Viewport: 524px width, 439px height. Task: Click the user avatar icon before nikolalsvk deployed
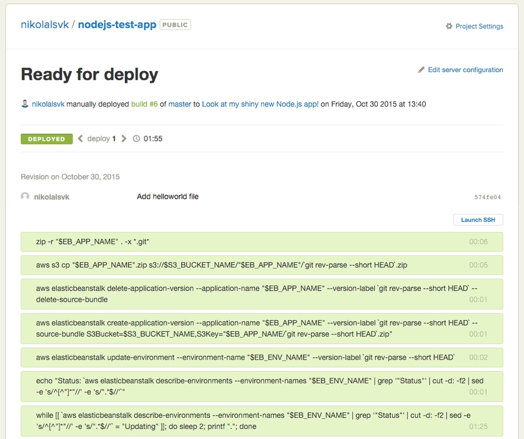coord(25,104)
